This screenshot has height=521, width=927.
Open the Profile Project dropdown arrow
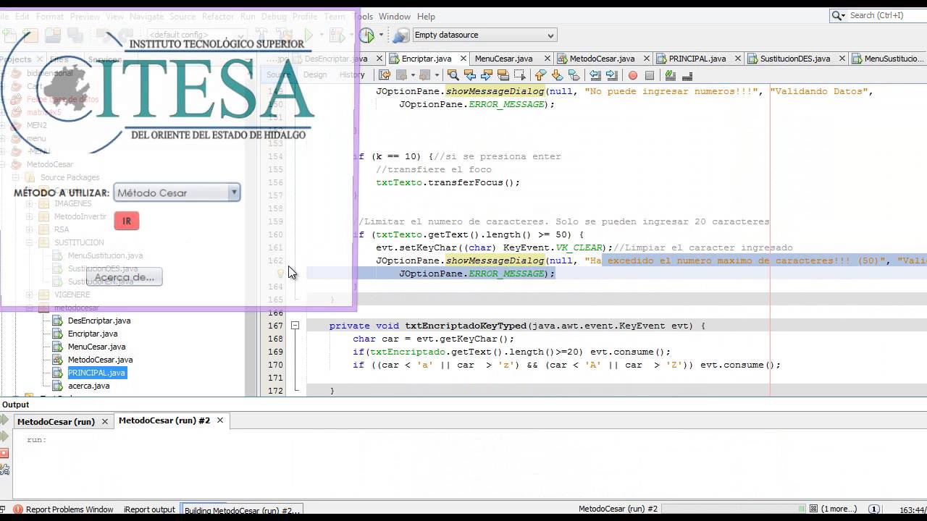tap(381, 35)
